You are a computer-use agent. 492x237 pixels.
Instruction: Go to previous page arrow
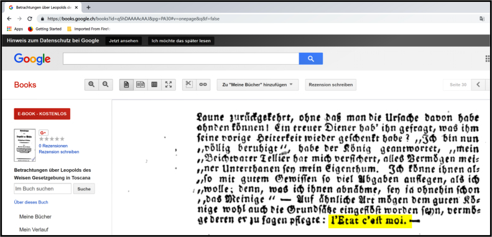[x=478, y=85]
